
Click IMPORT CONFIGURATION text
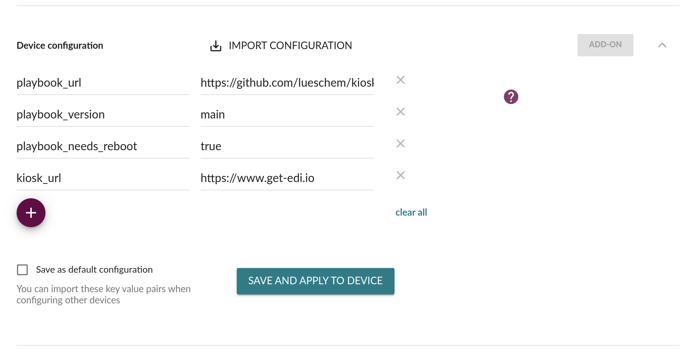290,46
